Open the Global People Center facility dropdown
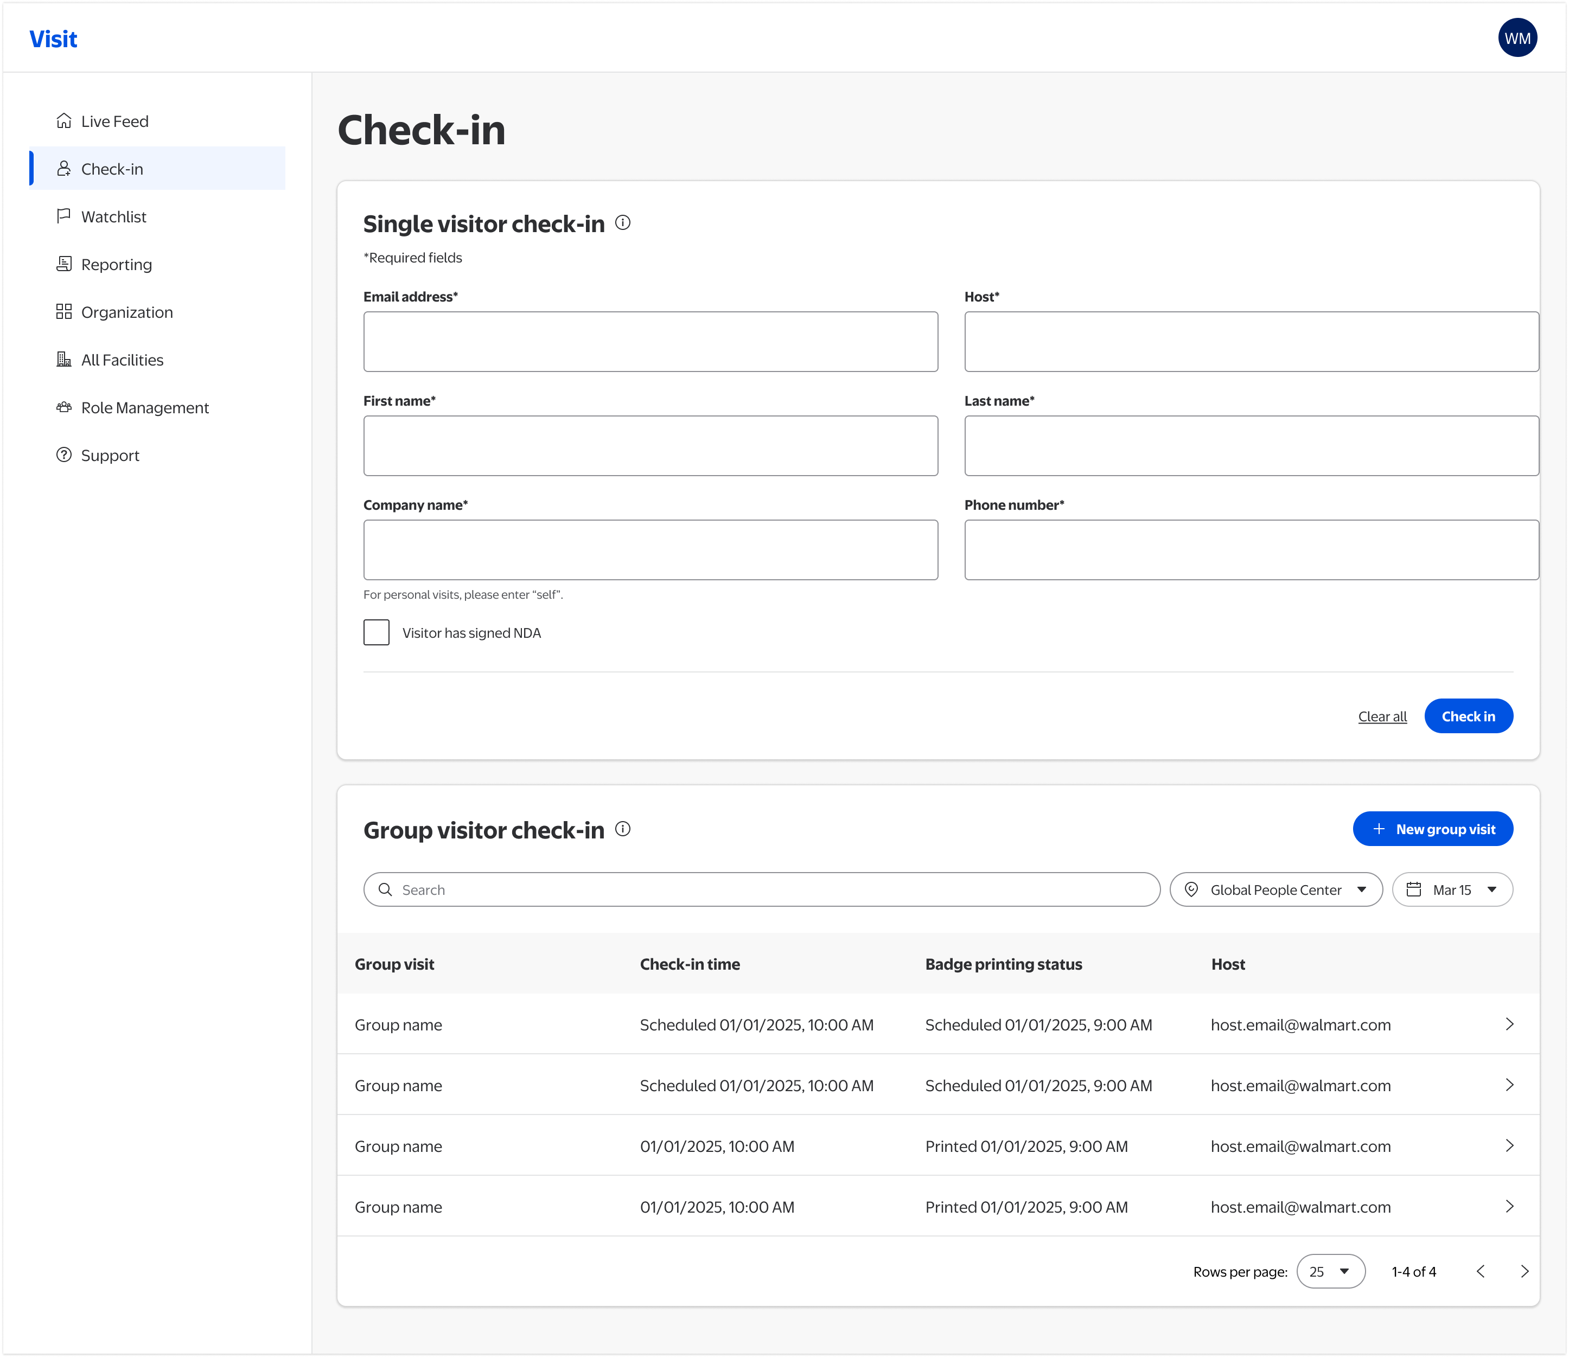Screen dimensions: 1569x1358 pos(1275,889)
